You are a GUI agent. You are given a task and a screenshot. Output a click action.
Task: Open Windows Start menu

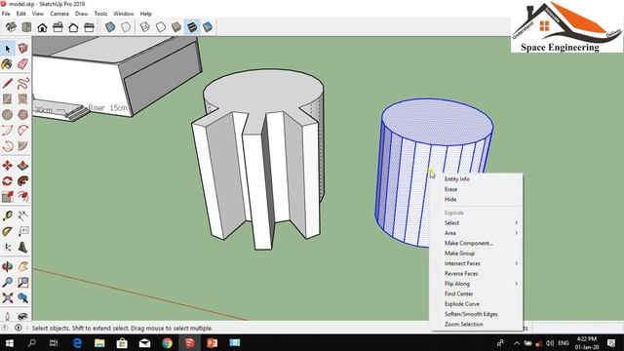coord(9,343)
